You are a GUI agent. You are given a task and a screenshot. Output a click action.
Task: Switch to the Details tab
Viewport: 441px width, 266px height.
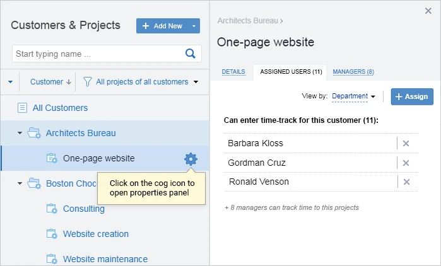click(233, 72)
